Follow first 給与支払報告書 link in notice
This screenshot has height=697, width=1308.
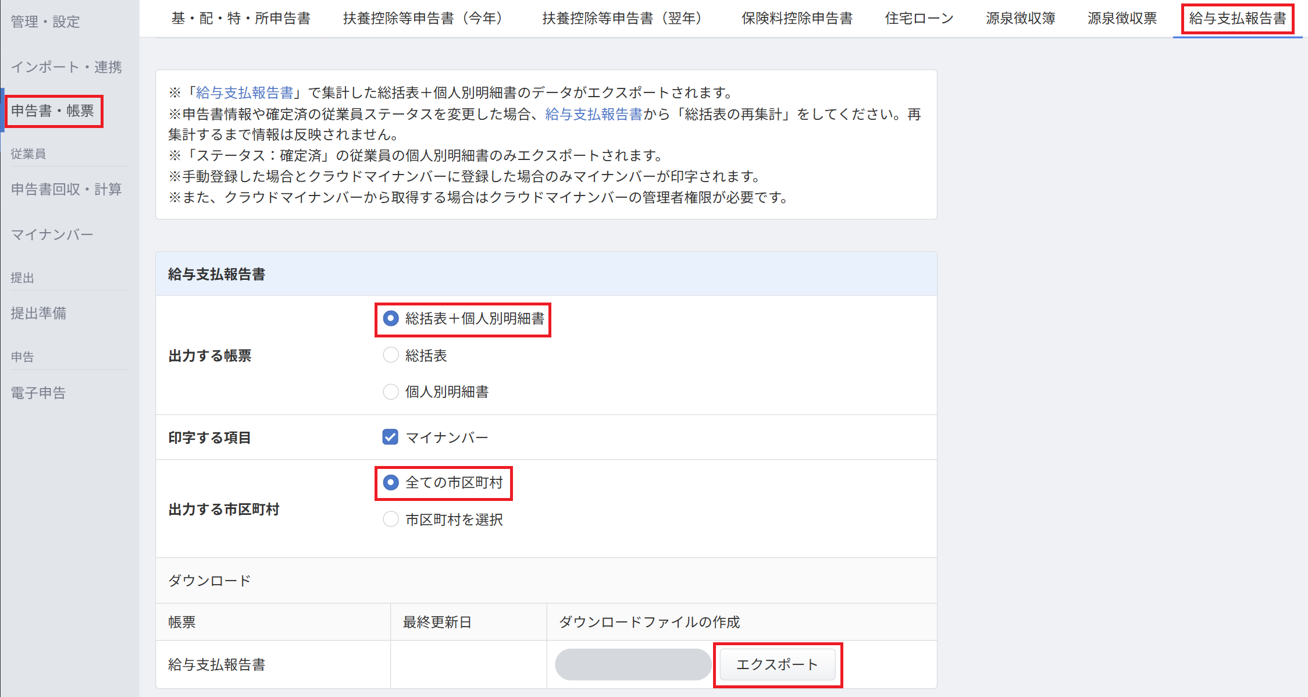tap(244, 93)
